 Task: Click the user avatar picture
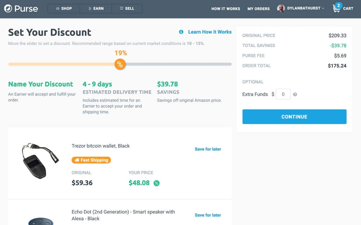tap(281, 8)
